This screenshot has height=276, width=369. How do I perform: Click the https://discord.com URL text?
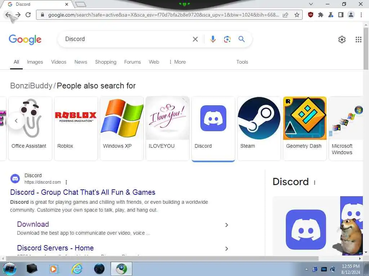(x=43, y=182)
